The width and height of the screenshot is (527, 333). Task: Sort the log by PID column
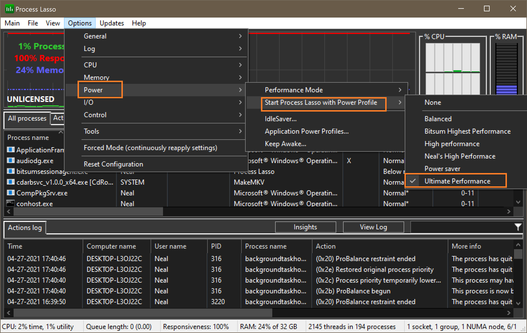click(x=224, y=246)
